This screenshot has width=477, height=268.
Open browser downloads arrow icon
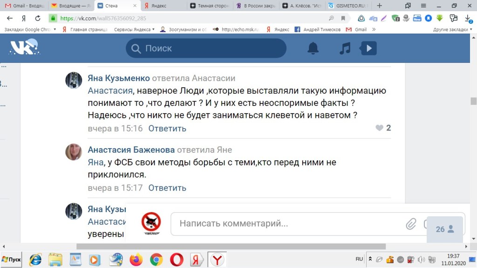click(x=468, y=19)
